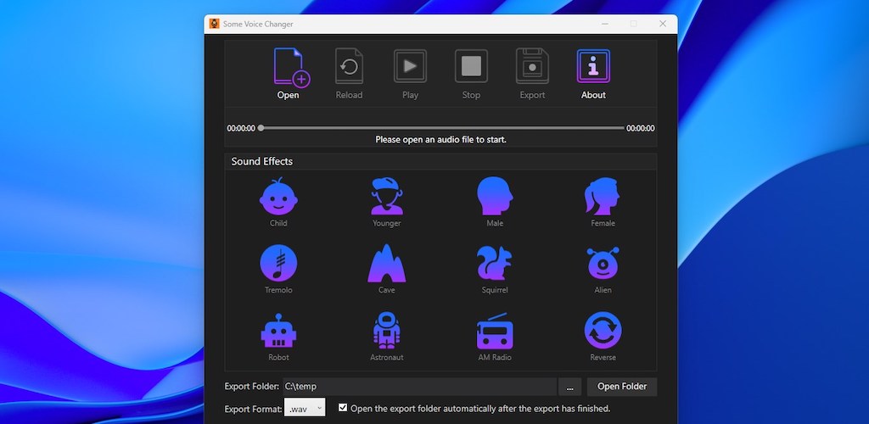Apply the Reverse audio effect
Image resolution: width=869 pixels, height=424 pixels.
point(603,331)
